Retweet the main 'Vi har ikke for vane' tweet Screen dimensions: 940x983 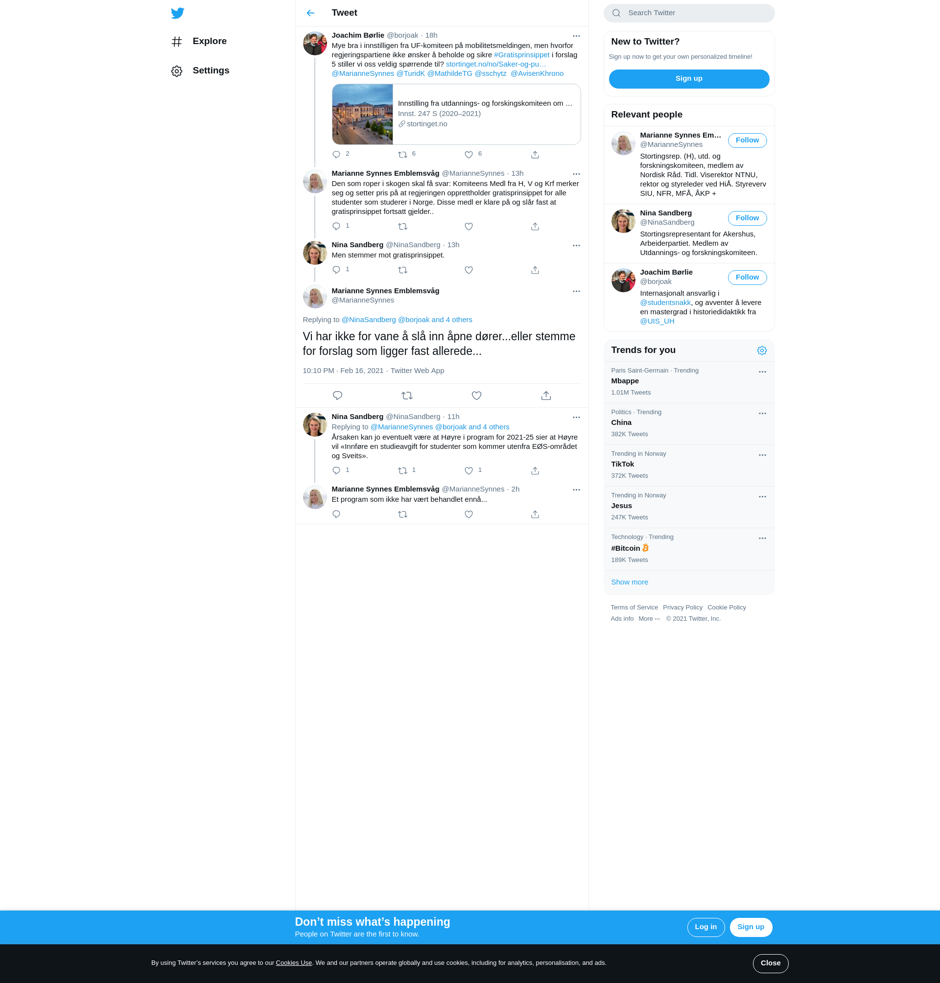pos(407,396)
